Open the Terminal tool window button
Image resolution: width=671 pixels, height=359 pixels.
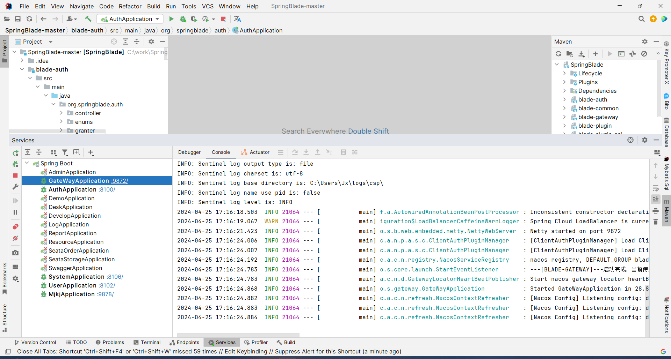tap(147, 342)
